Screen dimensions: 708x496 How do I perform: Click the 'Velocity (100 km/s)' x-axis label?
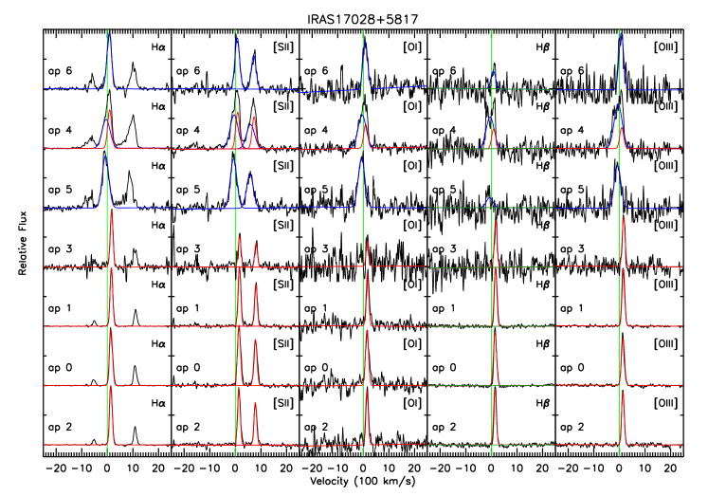click(x=363, y=481)
